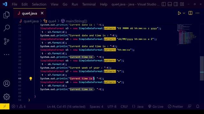
Task: Open the Selection menu
Action: 39,4
